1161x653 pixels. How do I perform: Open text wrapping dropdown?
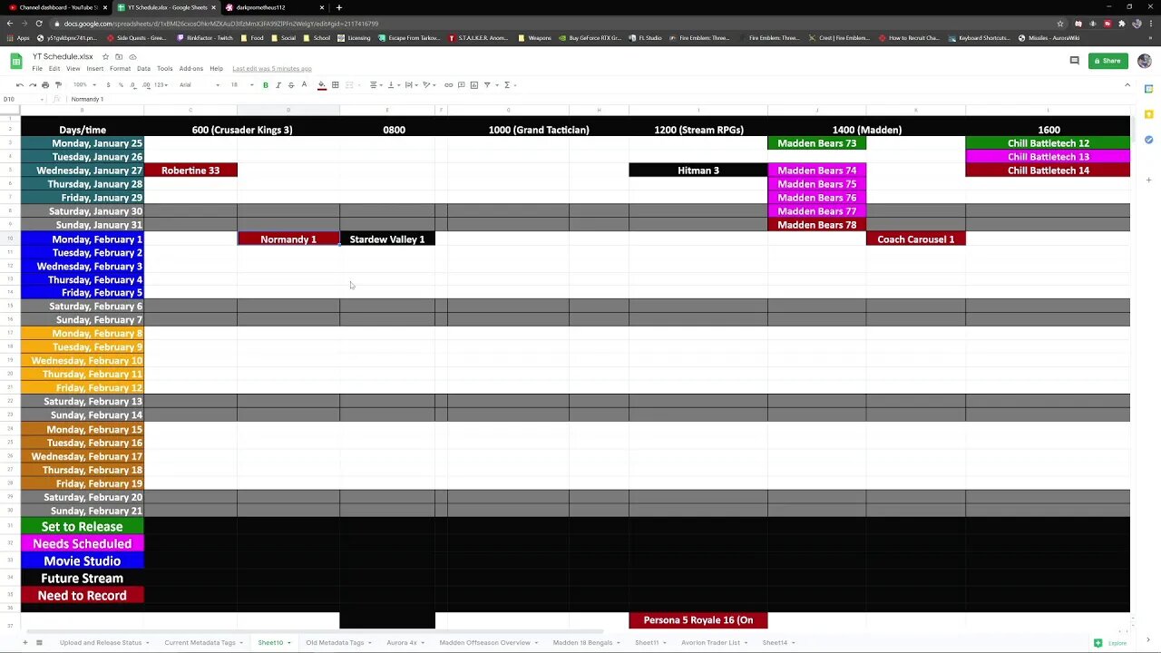click(410, 85)
